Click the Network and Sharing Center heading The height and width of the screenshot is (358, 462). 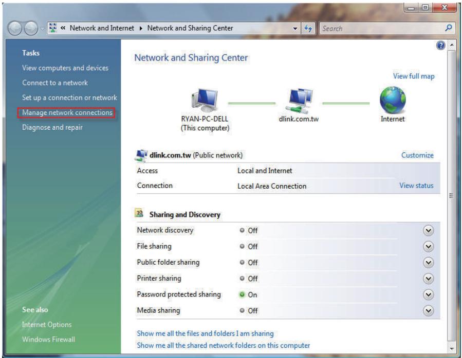[191, 57]
